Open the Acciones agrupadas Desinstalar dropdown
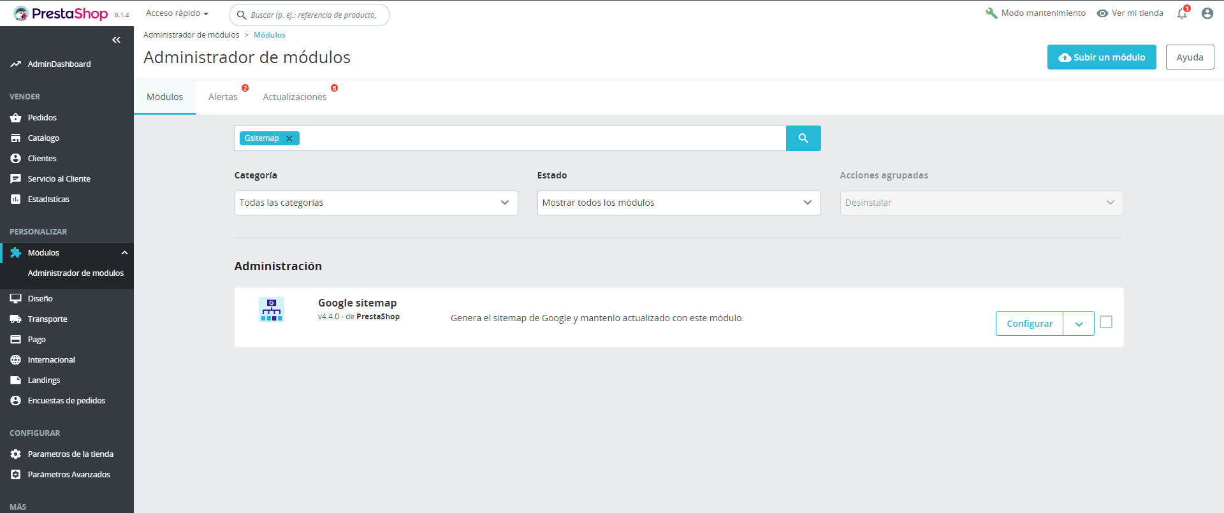Screen dimensions: 1224x513 point(982,203)
